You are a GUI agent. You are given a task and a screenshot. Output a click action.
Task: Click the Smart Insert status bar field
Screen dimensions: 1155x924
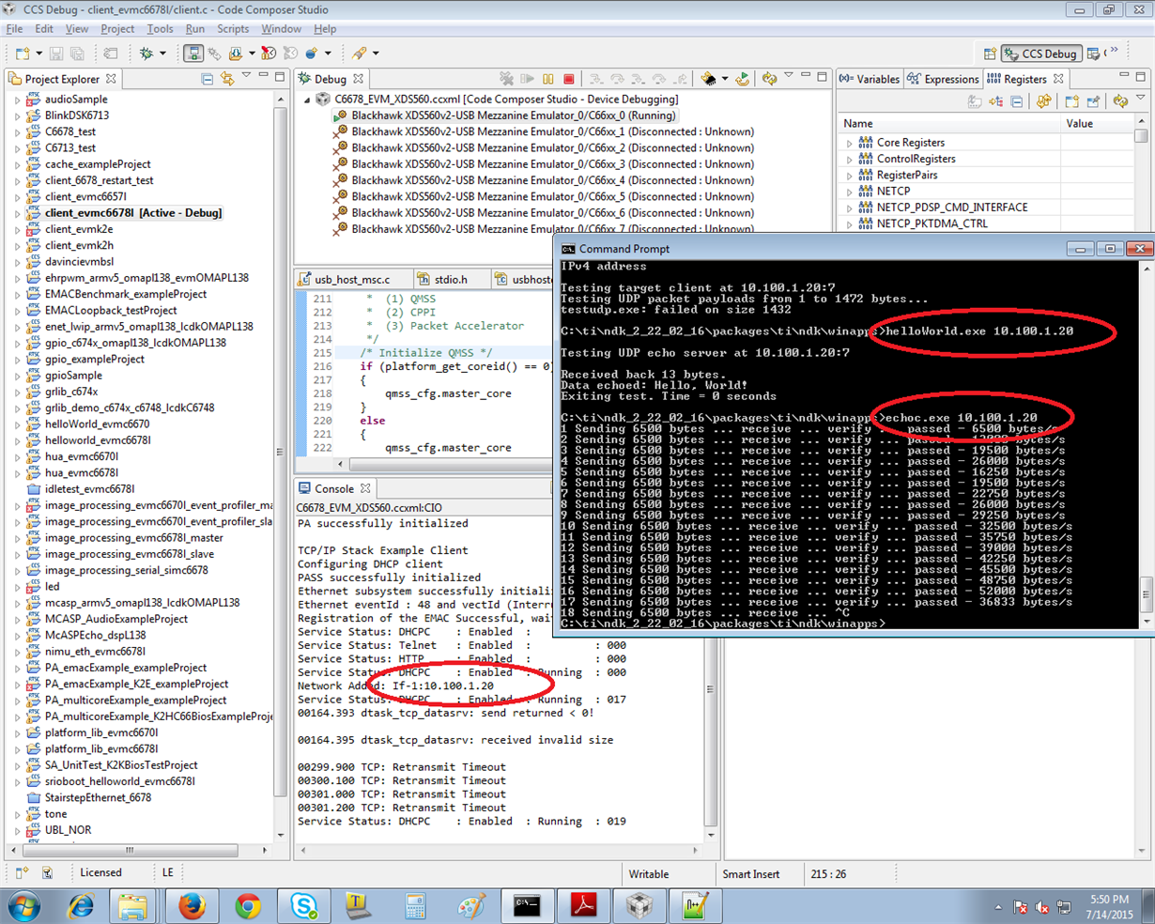751,873
